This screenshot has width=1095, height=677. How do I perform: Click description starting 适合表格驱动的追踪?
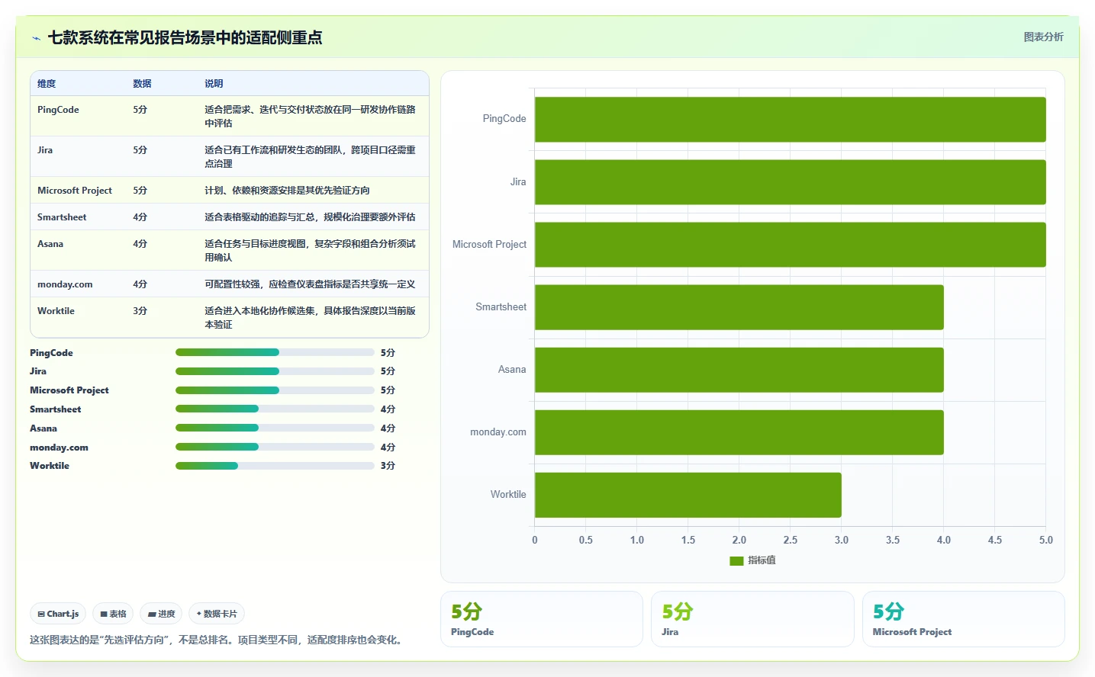310,217
